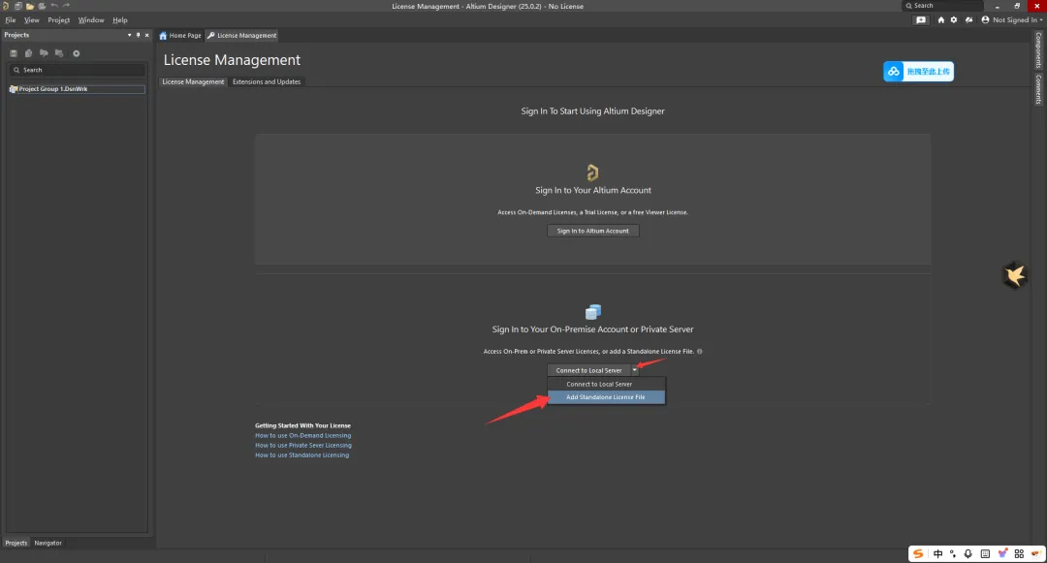Click the open project icon in title bar
This screenshot has height=563, width=1047.
point(42,6)
